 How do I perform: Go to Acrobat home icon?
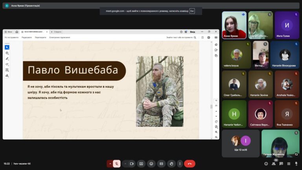(x=17, y=32)
